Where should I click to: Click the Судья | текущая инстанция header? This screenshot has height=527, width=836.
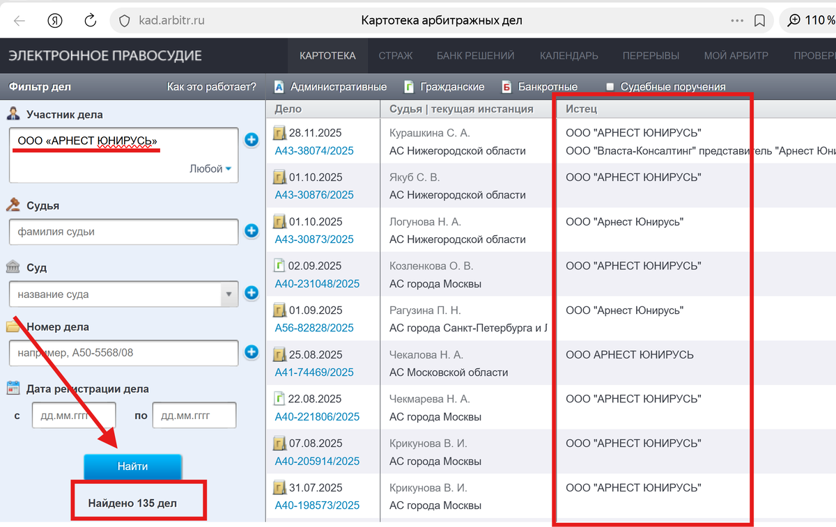[x=461, y=109]
